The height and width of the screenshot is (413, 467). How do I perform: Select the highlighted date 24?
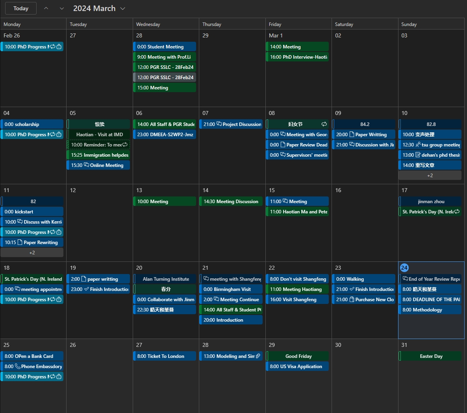404,268
